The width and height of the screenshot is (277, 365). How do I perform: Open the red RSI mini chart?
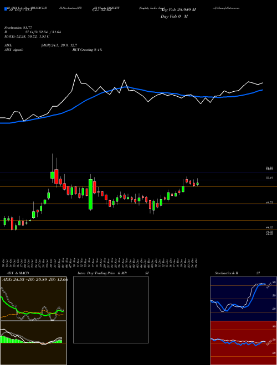click(243, 343)
